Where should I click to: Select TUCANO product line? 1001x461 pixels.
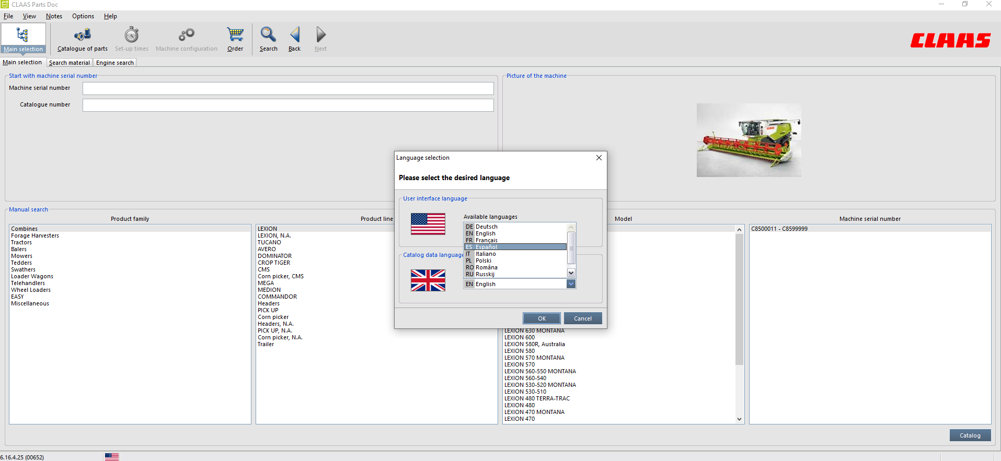[269, 242]
